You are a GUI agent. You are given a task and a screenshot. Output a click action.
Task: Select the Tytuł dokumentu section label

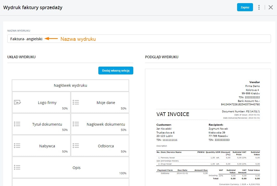[47, 124]
